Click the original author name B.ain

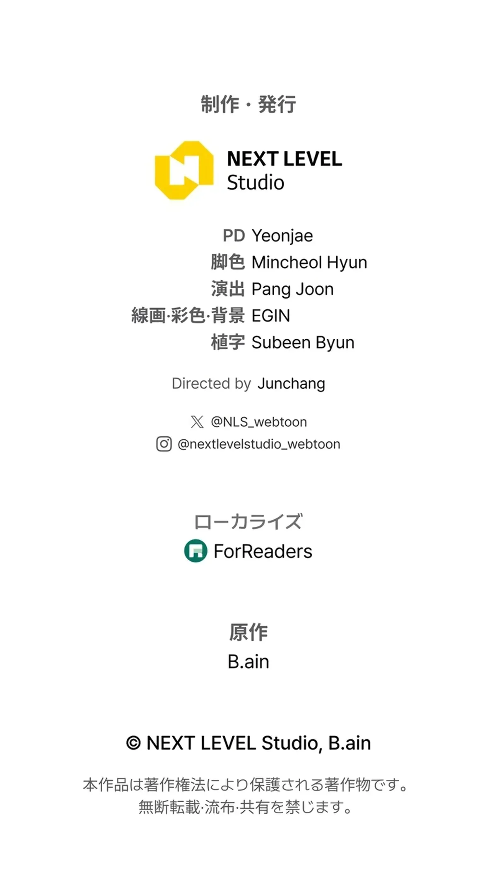click(x=248, y=662)
